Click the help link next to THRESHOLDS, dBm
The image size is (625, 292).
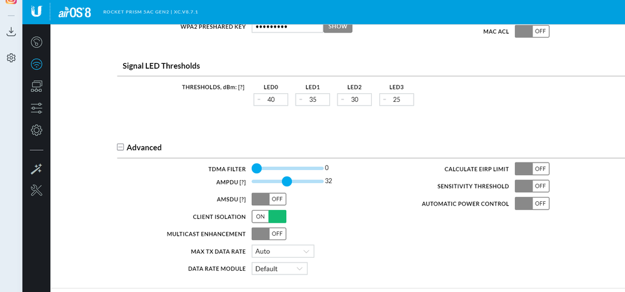(x=241, y=87)
